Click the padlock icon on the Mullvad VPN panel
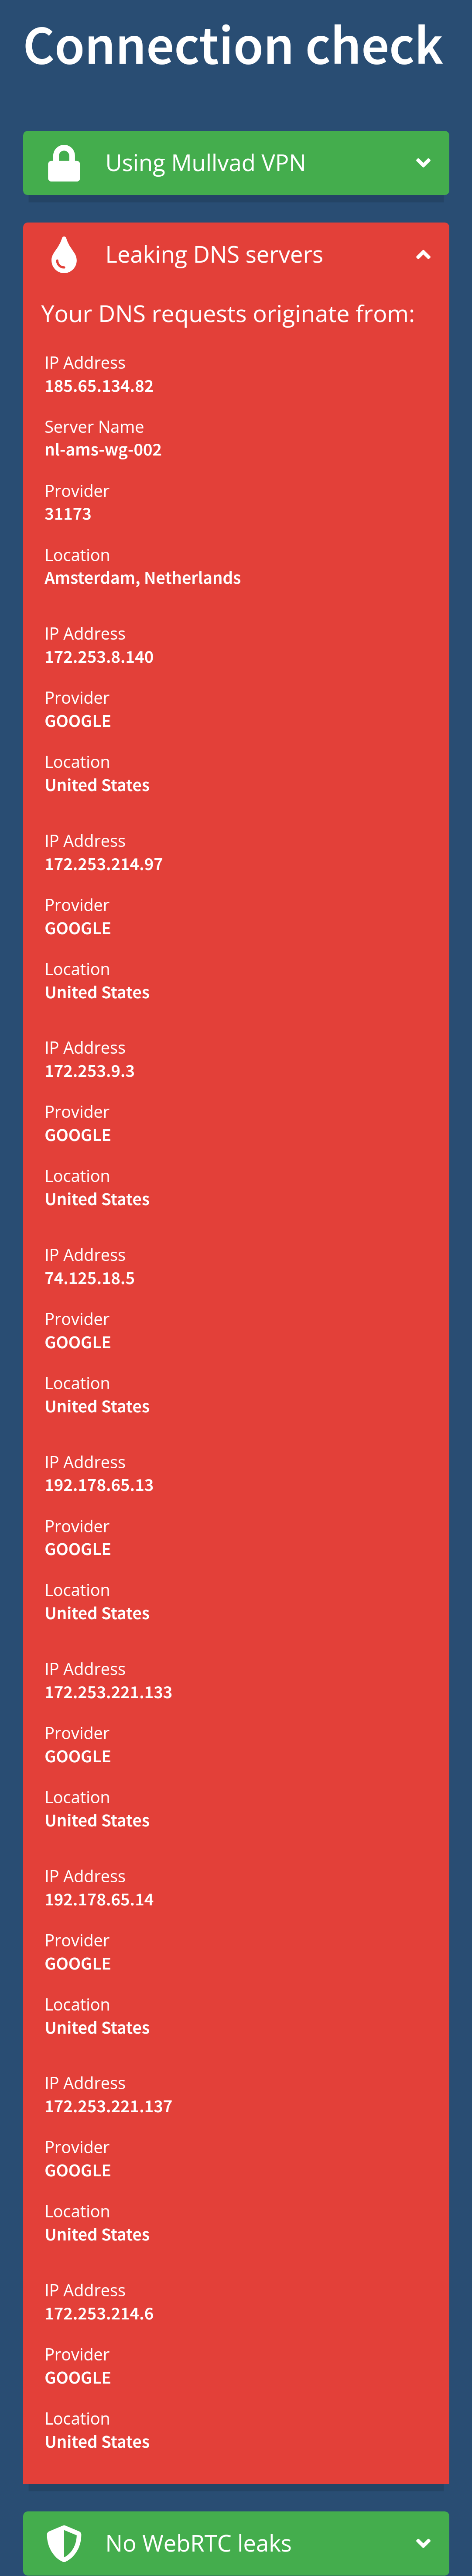Image resolution: width=472 pixels, height=2576 pixels. (x=64, y=163)
